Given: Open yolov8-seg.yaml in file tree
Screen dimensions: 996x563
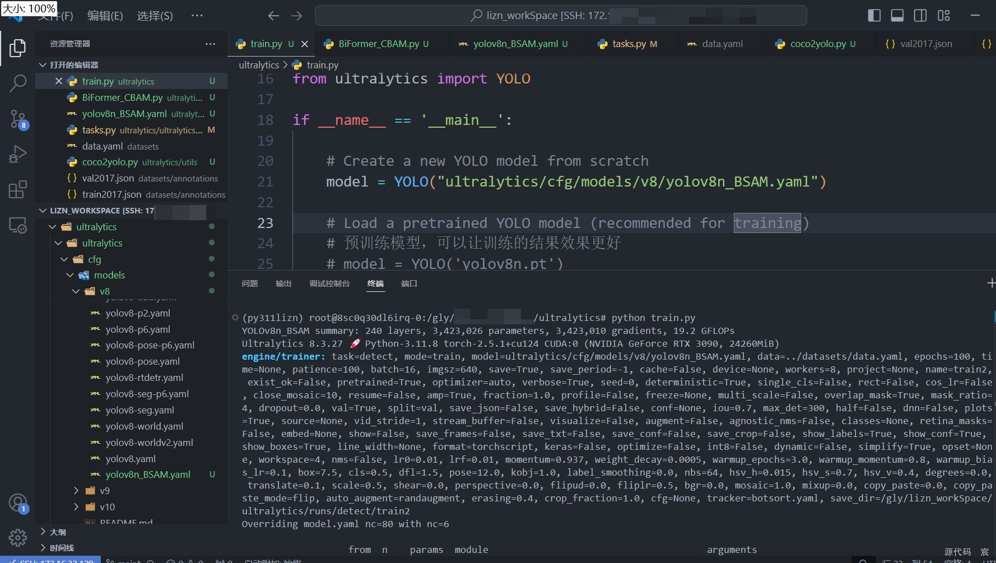Looking at the screenshot, I should 139,410.
